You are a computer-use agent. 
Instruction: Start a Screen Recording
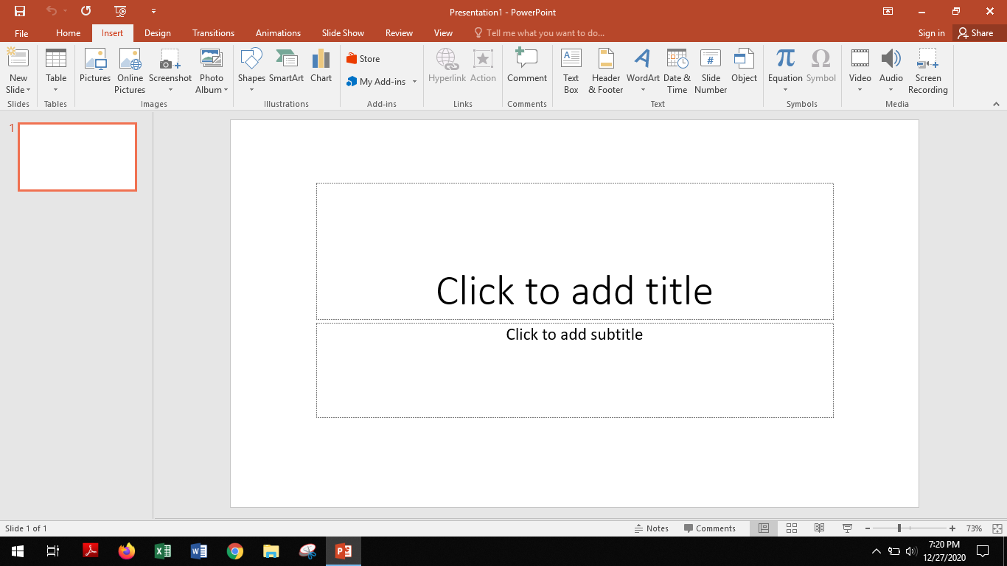[927, 70]
